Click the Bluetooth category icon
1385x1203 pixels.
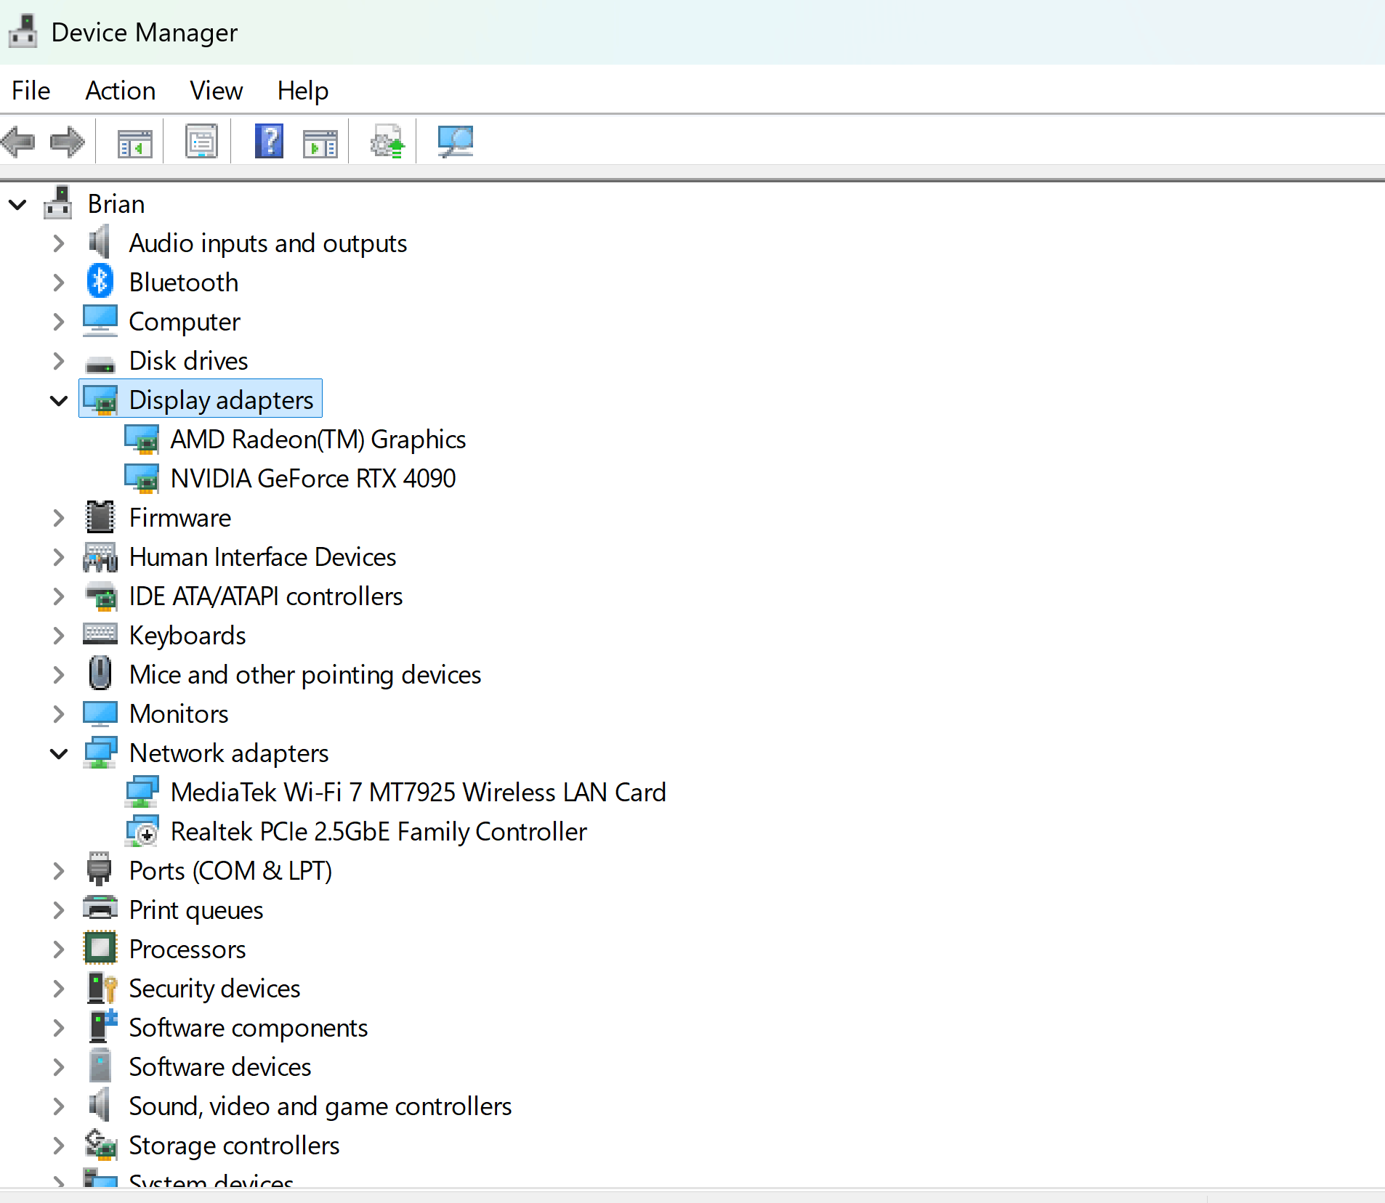(100, 282)
